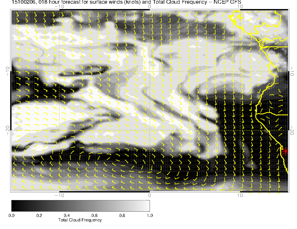Viewport: 297px width, 229px height.
Task: Click the 0.0 tick label under the colorbar
Action: click(x=12, y=216)
